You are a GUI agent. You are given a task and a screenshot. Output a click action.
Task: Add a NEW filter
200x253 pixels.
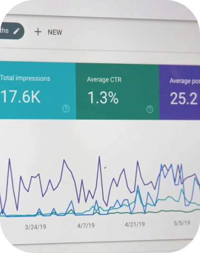[55, 32]
